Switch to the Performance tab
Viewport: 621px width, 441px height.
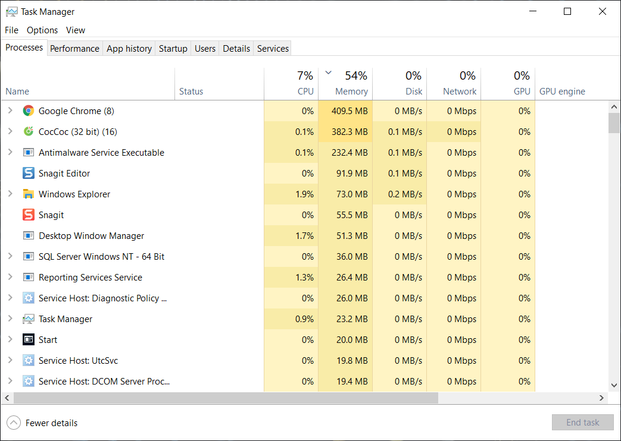click(74, 48)
